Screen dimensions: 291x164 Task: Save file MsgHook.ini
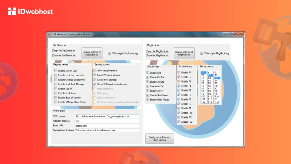157,56
